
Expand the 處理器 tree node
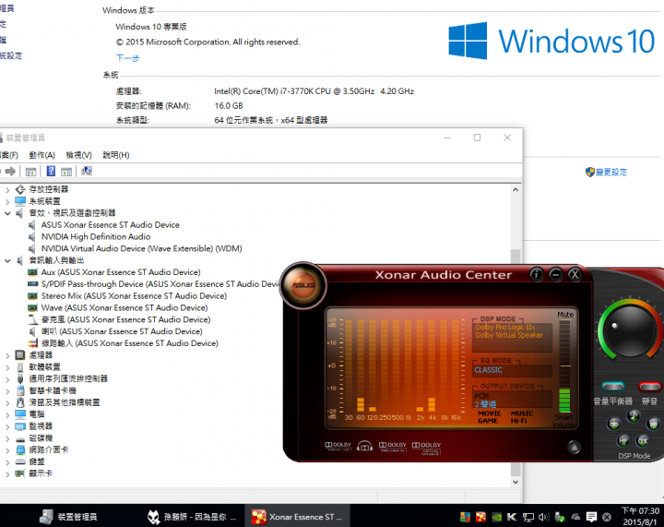(x=7, y=355)
